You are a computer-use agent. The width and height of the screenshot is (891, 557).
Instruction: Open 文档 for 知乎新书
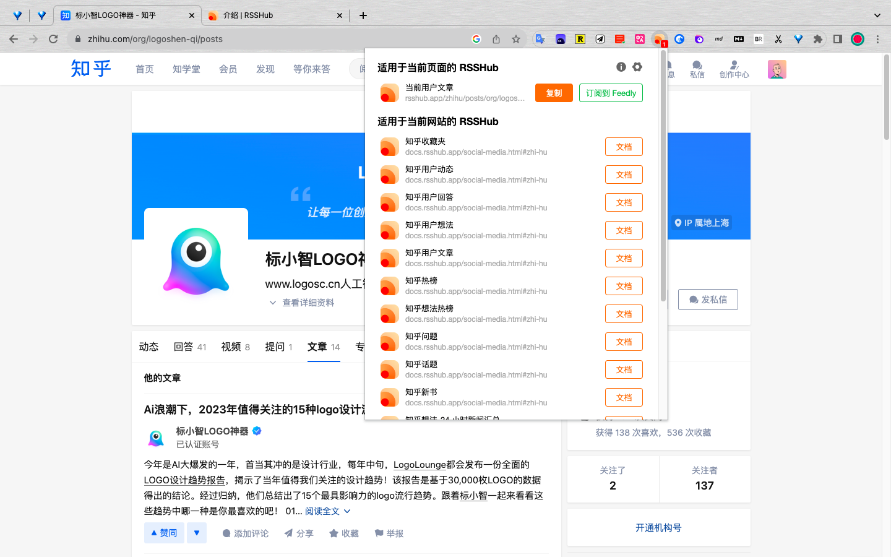(x=624, y=397)
